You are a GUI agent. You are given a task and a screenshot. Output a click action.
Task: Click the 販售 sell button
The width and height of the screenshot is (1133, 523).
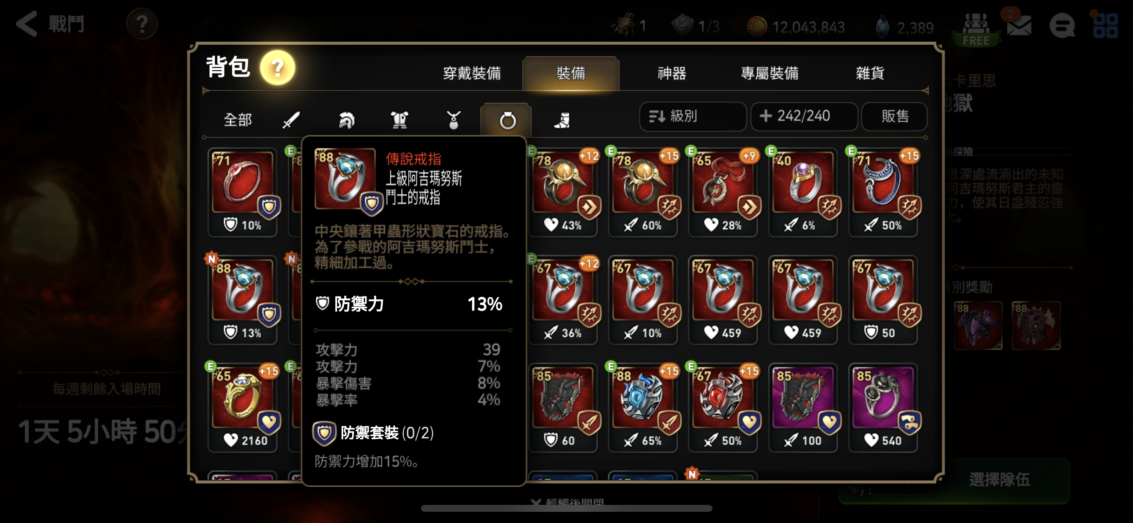(x=894, y=116)
